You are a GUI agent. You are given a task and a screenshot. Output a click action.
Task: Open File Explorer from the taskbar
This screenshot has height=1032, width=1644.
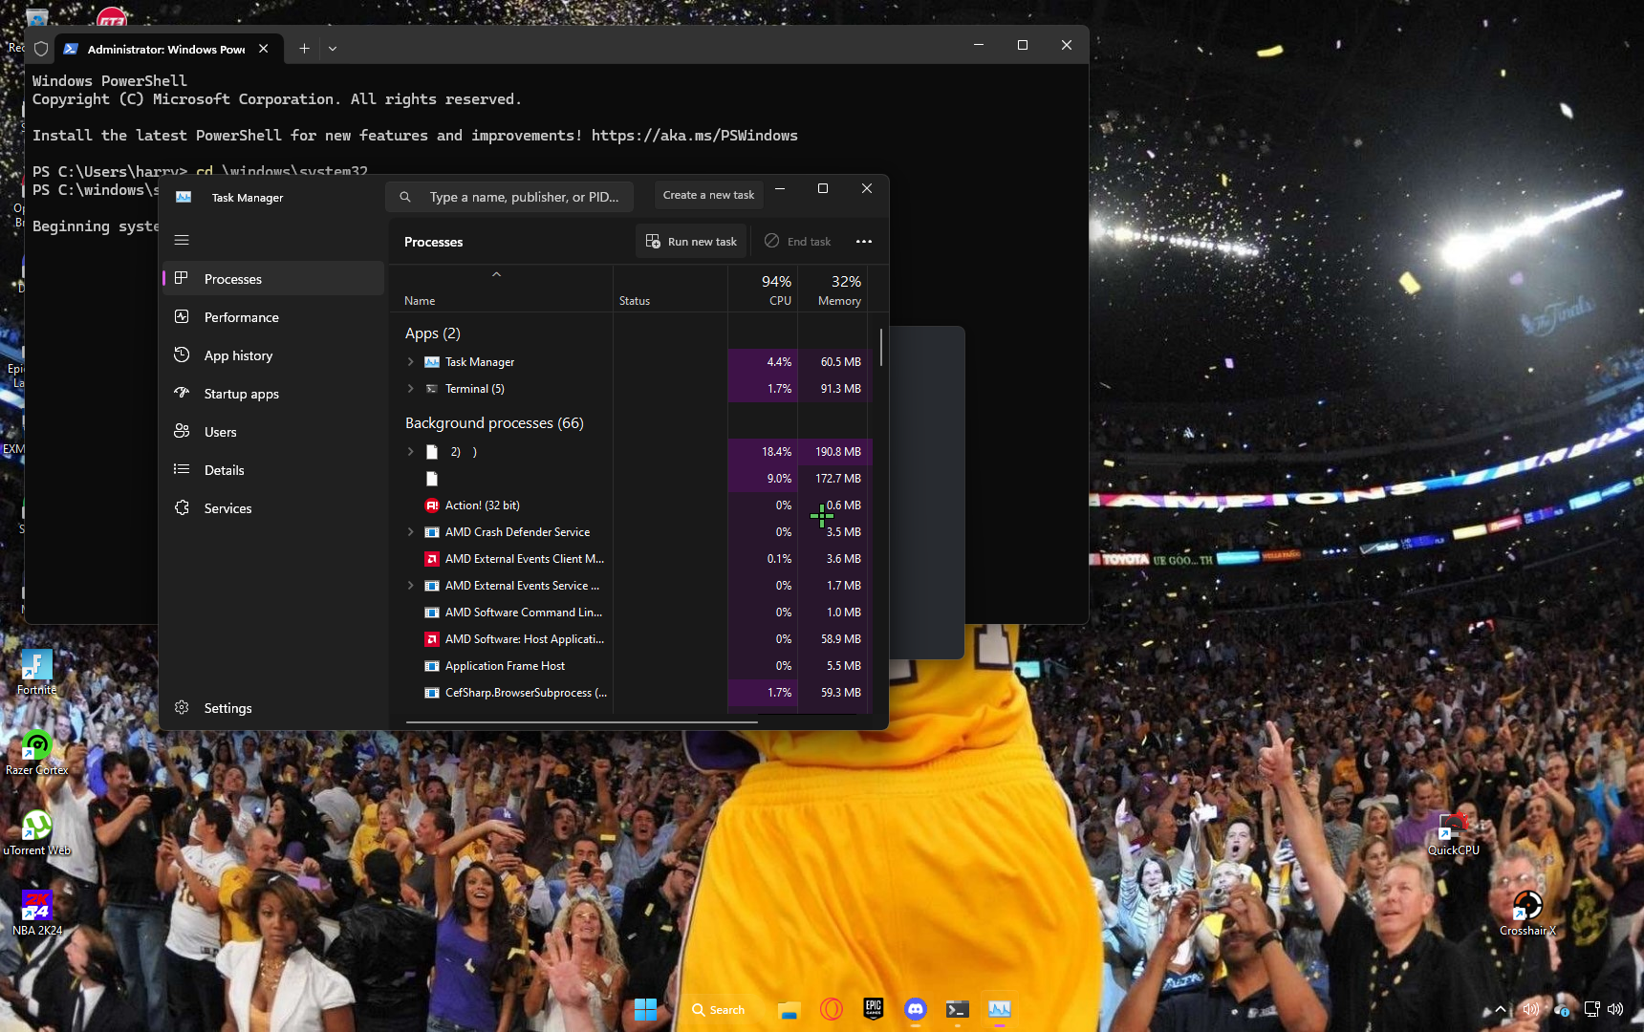point(789,1009)
